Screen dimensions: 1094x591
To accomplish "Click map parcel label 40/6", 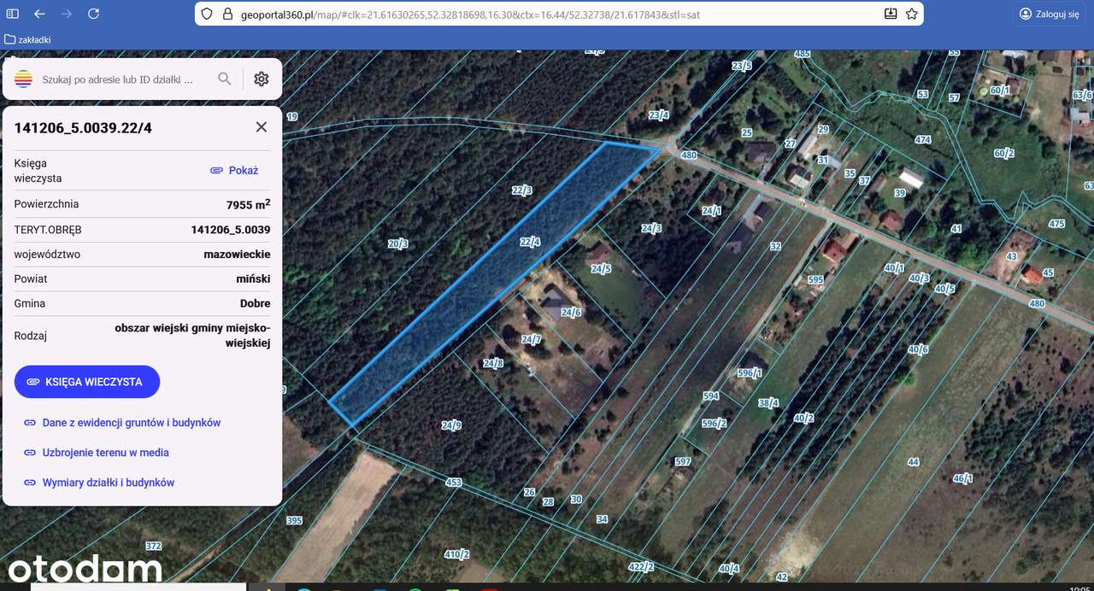I will [918, 350].
